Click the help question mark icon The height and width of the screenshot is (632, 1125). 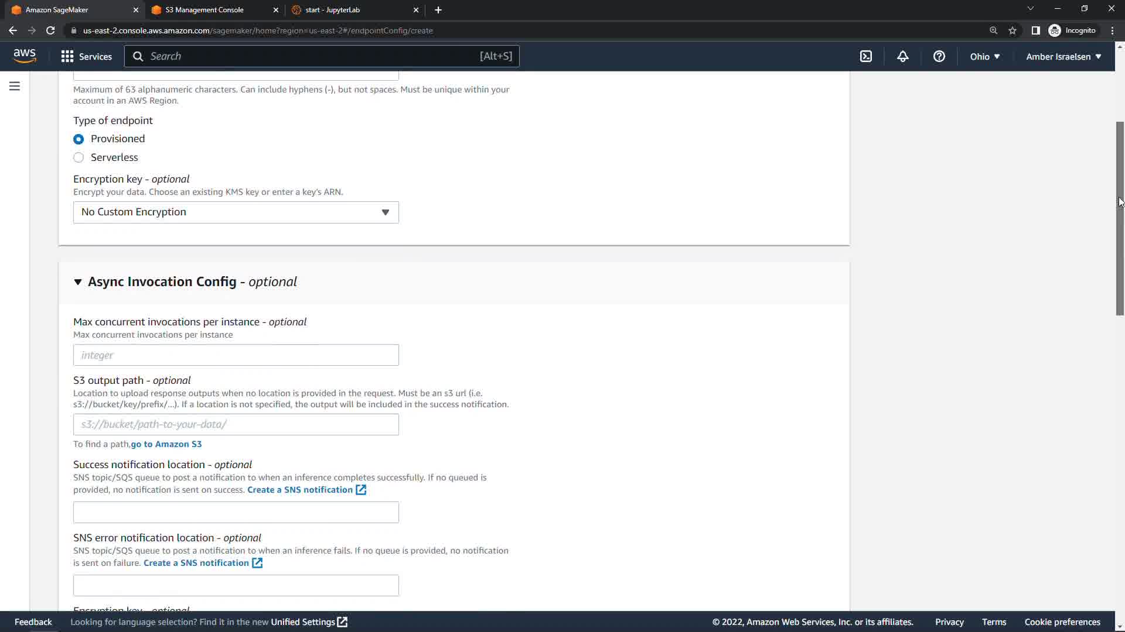coord(939,56)
